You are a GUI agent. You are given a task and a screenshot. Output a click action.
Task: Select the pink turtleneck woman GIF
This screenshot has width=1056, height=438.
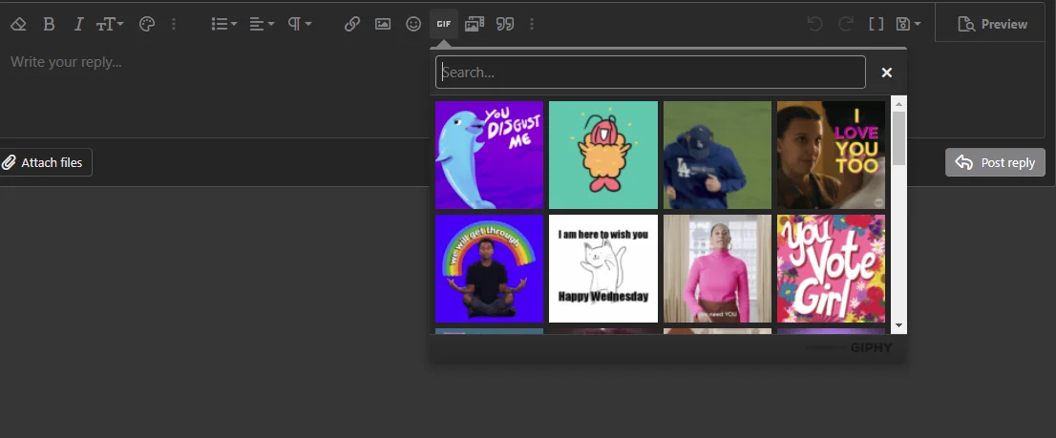coord(717,268)
